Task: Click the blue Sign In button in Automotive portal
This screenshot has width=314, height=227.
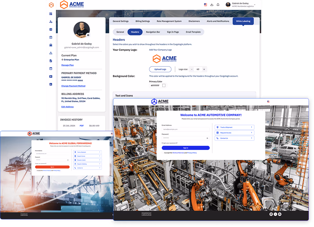Action: 186,148
